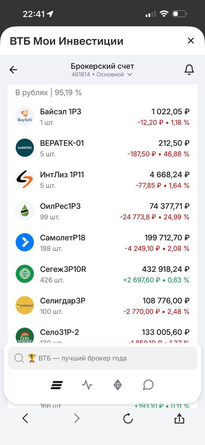The image size is (205, 445).
Task: Open the СегежЗР10R position row
Action: tap(102, 274)
